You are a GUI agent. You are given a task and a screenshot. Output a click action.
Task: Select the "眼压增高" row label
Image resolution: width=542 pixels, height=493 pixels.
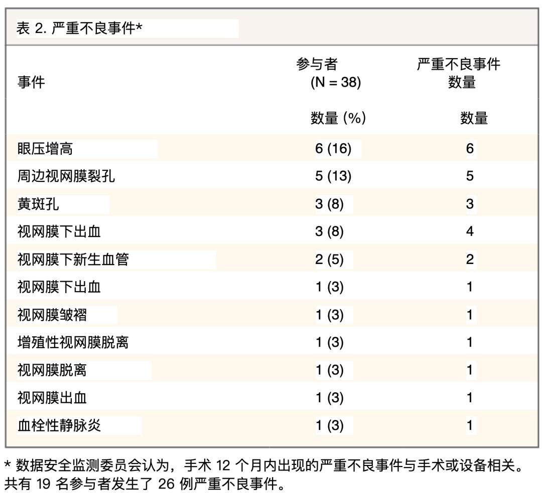point(45,149)
